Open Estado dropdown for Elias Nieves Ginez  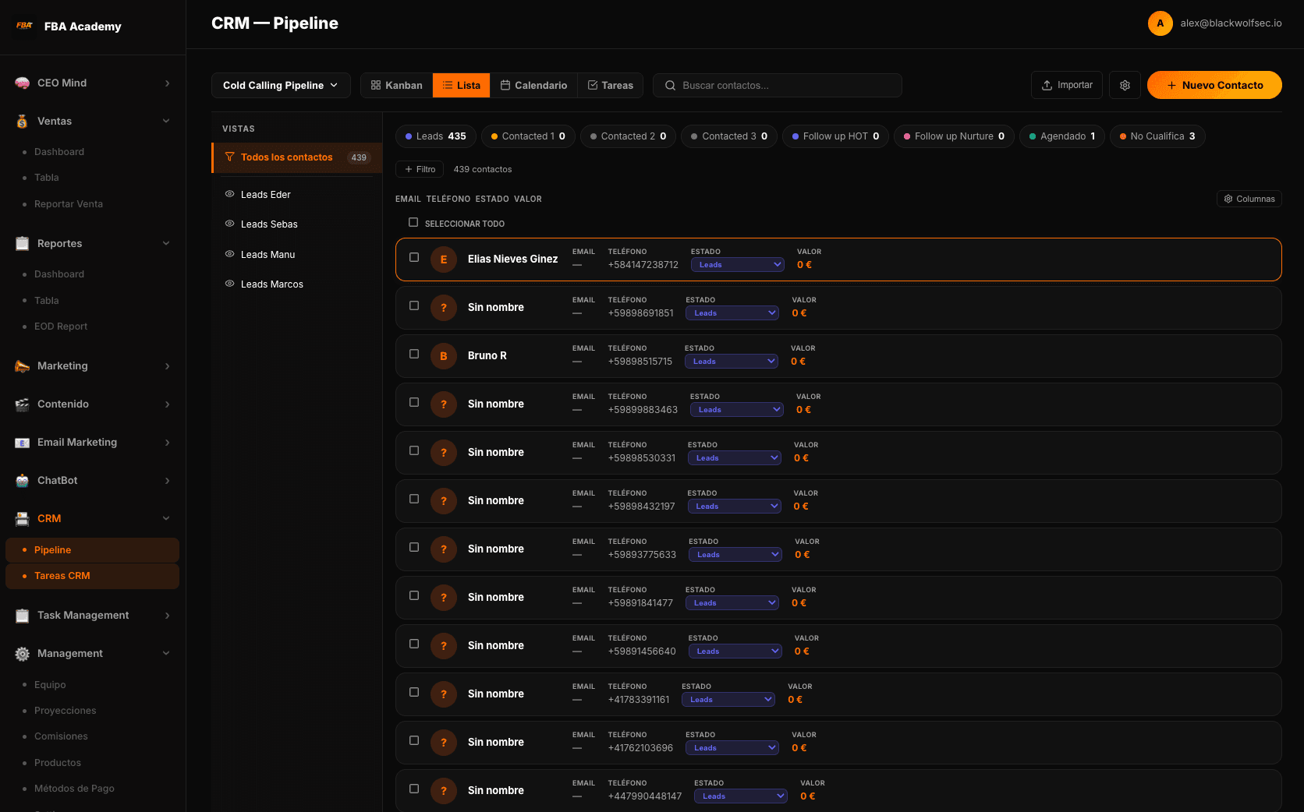(x=737, y=265)
